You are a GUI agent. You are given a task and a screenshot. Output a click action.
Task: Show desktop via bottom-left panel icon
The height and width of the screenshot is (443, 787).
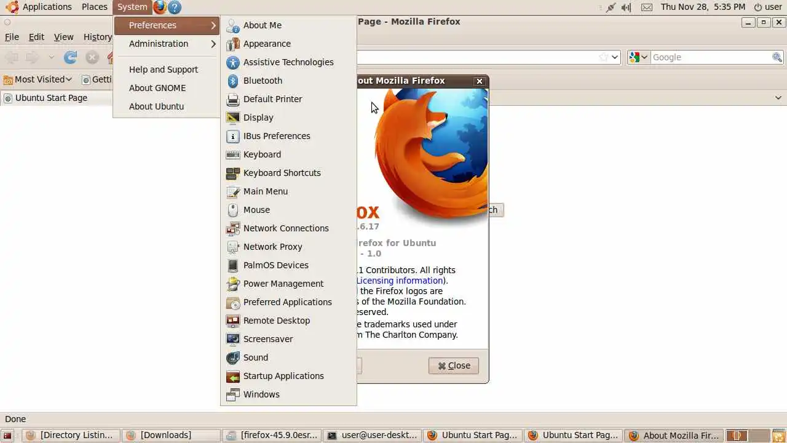8,435
